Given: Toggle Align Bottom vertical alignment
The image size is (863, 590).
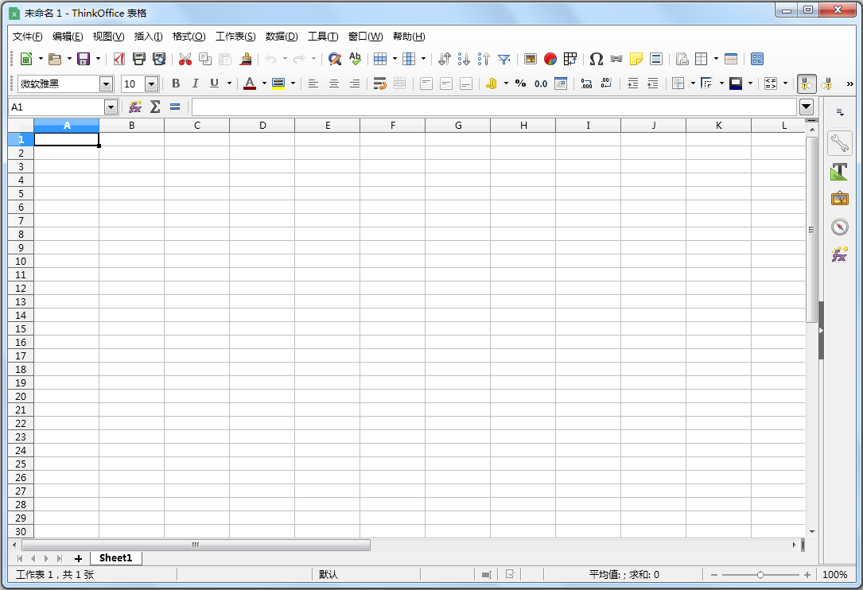Looking at the screenshot, I should tap(466, 83).
